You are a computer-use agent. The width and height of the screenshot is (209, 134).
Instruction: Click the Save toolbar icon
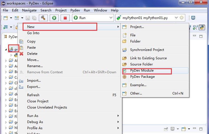click(28, 18)
